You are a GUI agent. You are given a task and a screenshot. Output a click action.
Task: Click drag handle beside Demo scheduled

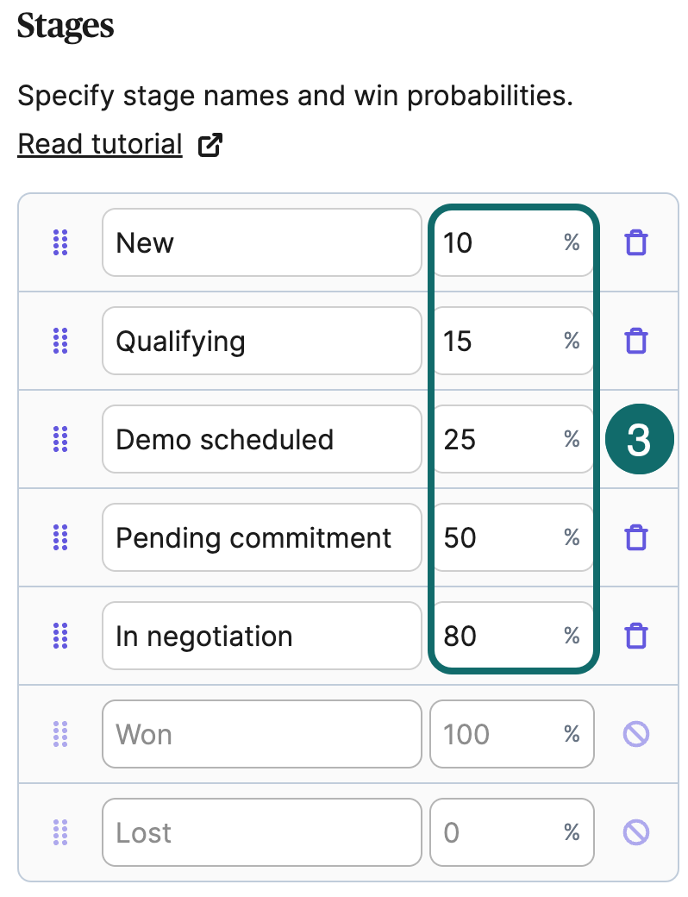click(x=60, y=439)
